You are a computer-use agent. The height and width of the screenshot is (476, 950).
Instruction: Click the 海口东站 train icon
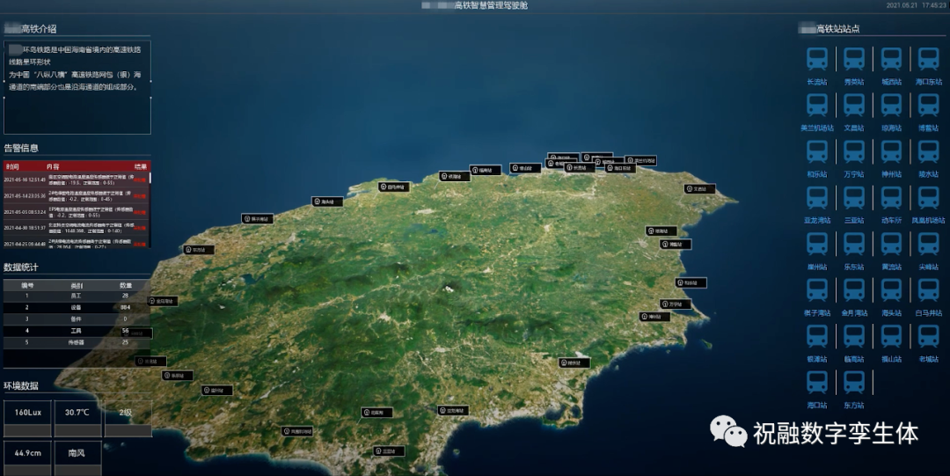point(928,60)
